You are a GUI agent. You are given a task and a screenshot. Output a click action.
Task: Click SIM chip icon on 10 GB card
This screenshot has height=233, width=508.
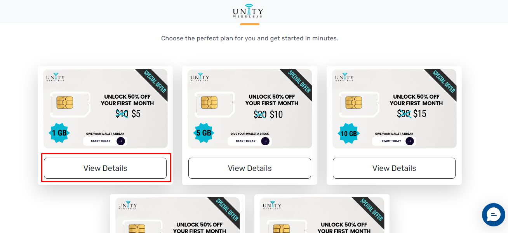tap(353, 103)
